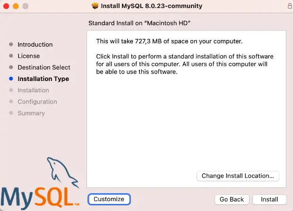Click the dimmed Configuration step
Screen dimensions: 293x211
(x=37, y=102)
